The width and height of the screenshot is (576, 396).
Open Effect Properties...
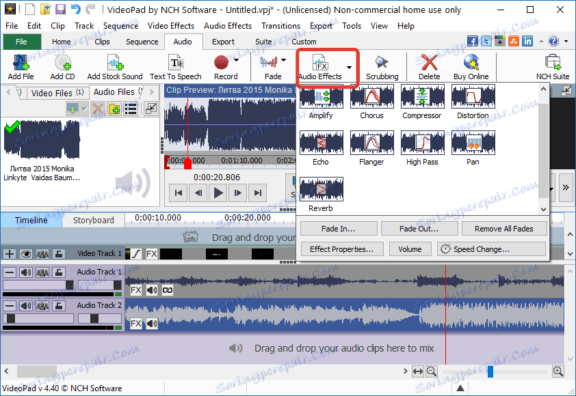341,249
